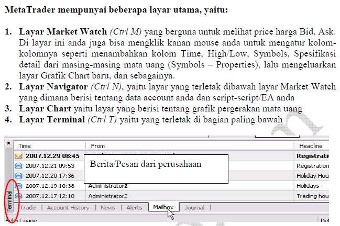Click the Registration headline in the 2007.12.21 row
Viewport: 340px width, 226px height.
click(312, 166)
